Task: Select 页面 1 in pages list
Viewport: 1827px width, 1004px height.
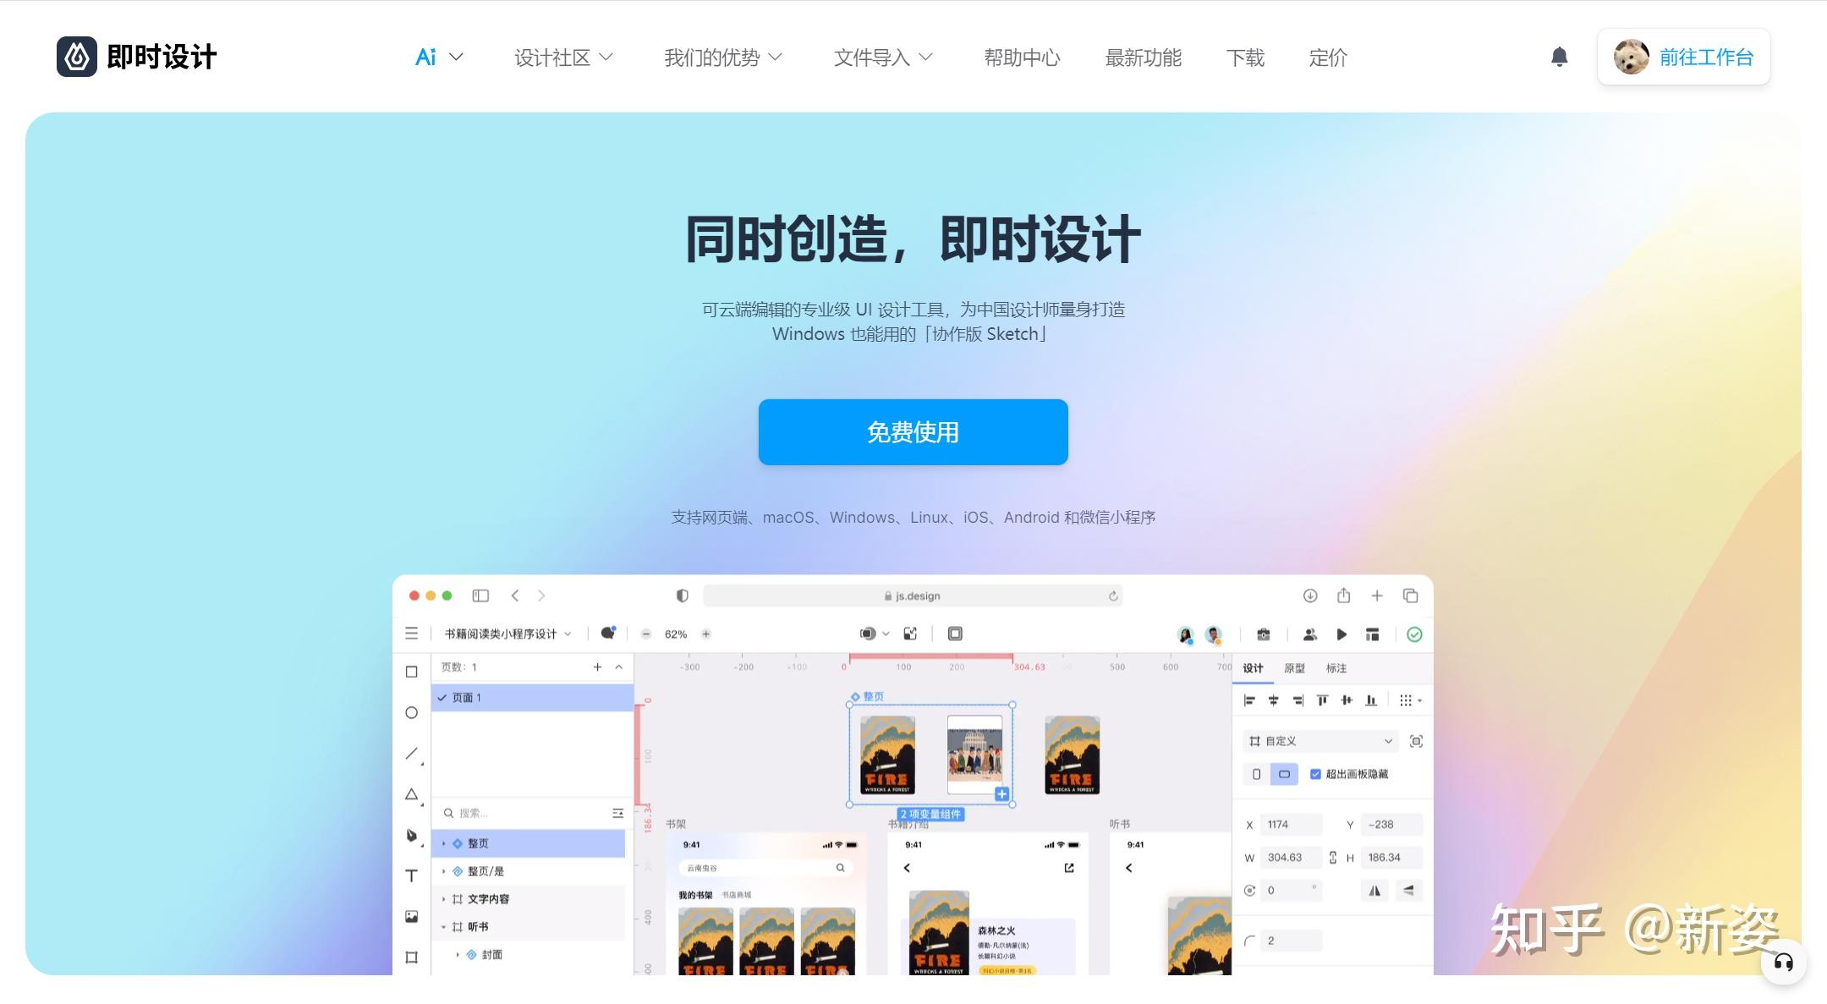Action: [532, 698]
